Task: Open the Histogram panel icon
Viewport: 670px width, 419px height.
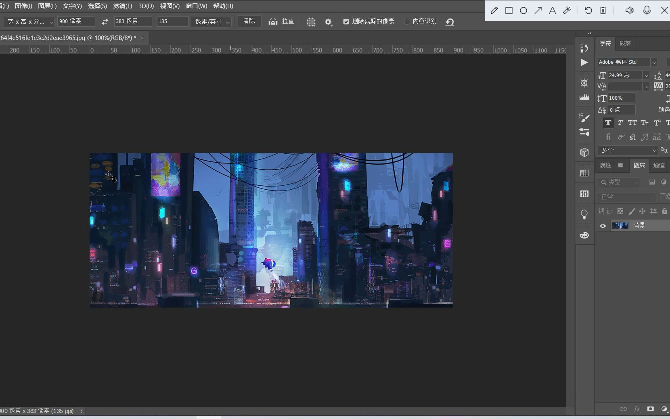Action: coord(584,97)
